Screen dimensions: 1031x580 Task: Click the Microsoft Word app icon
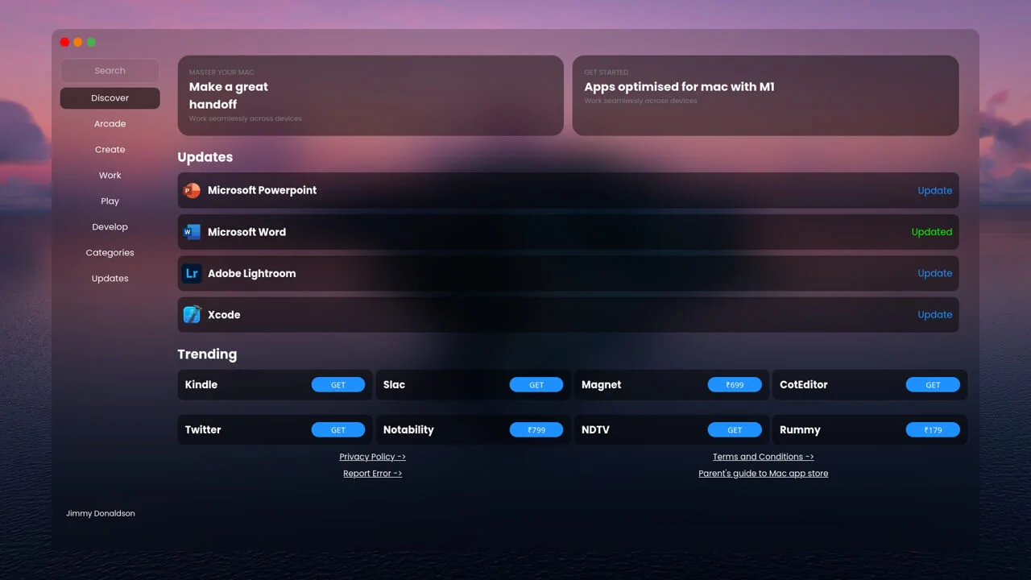[192, 232]
